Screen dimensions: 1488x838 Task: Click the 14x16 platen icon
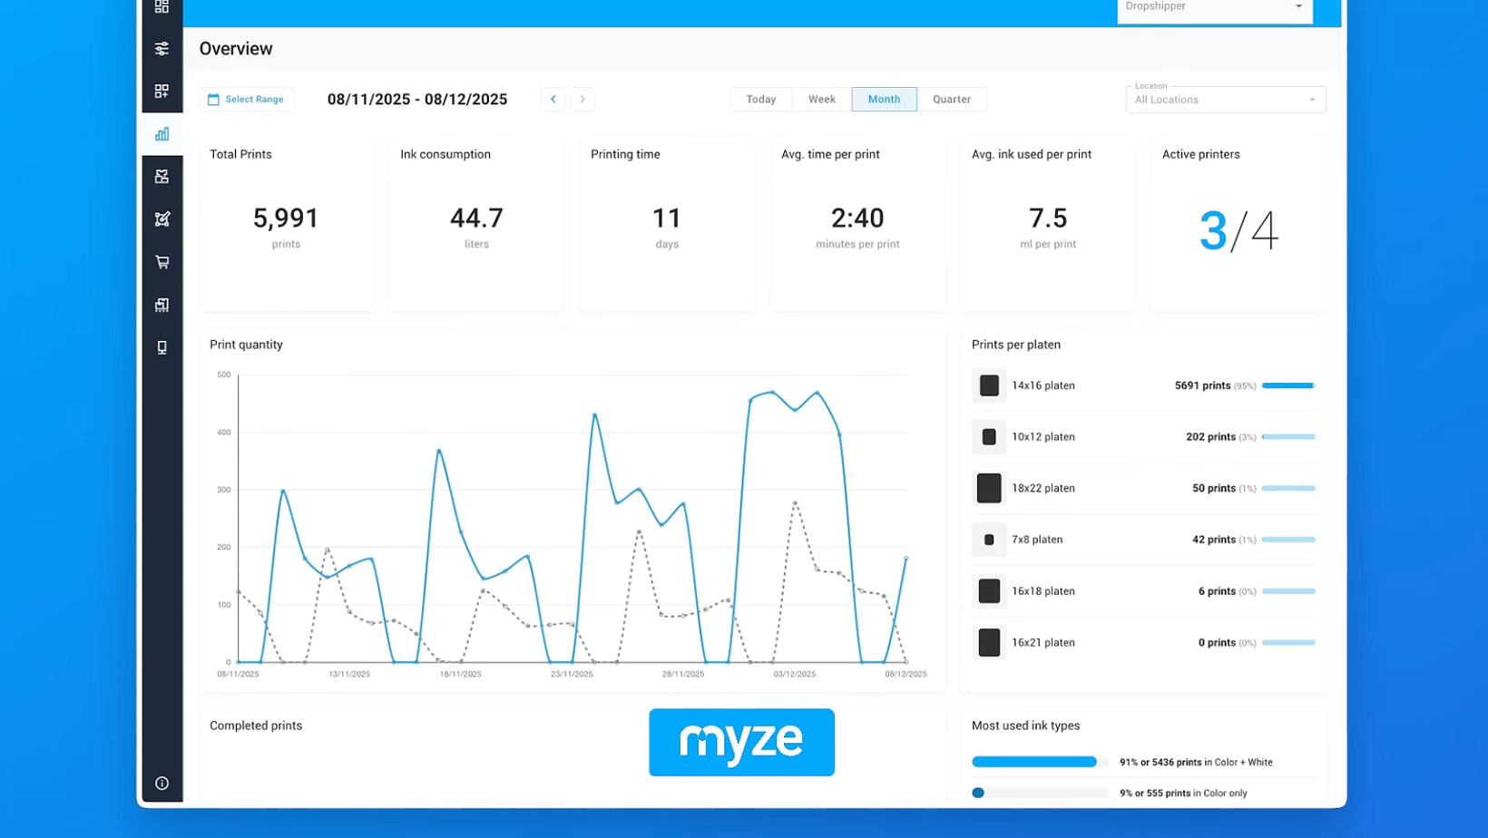click(989, 385)
